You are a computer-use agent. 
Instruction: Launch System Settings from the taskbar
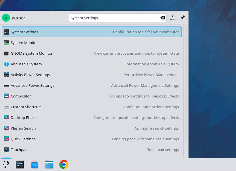[x=20, y=165]
